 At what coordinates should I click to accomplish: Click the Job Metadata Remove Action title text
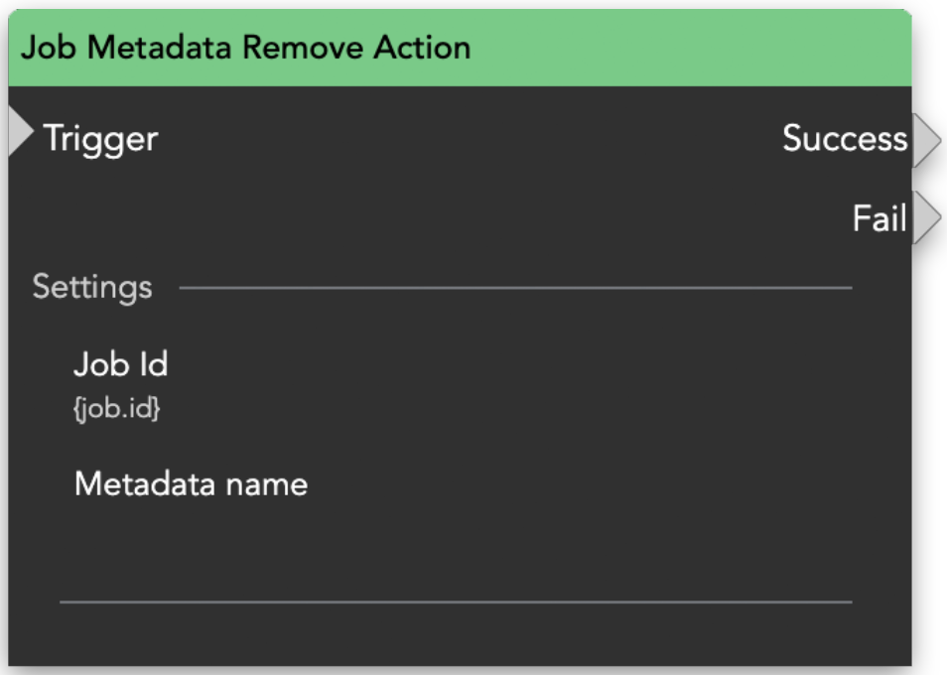(246, 48)
